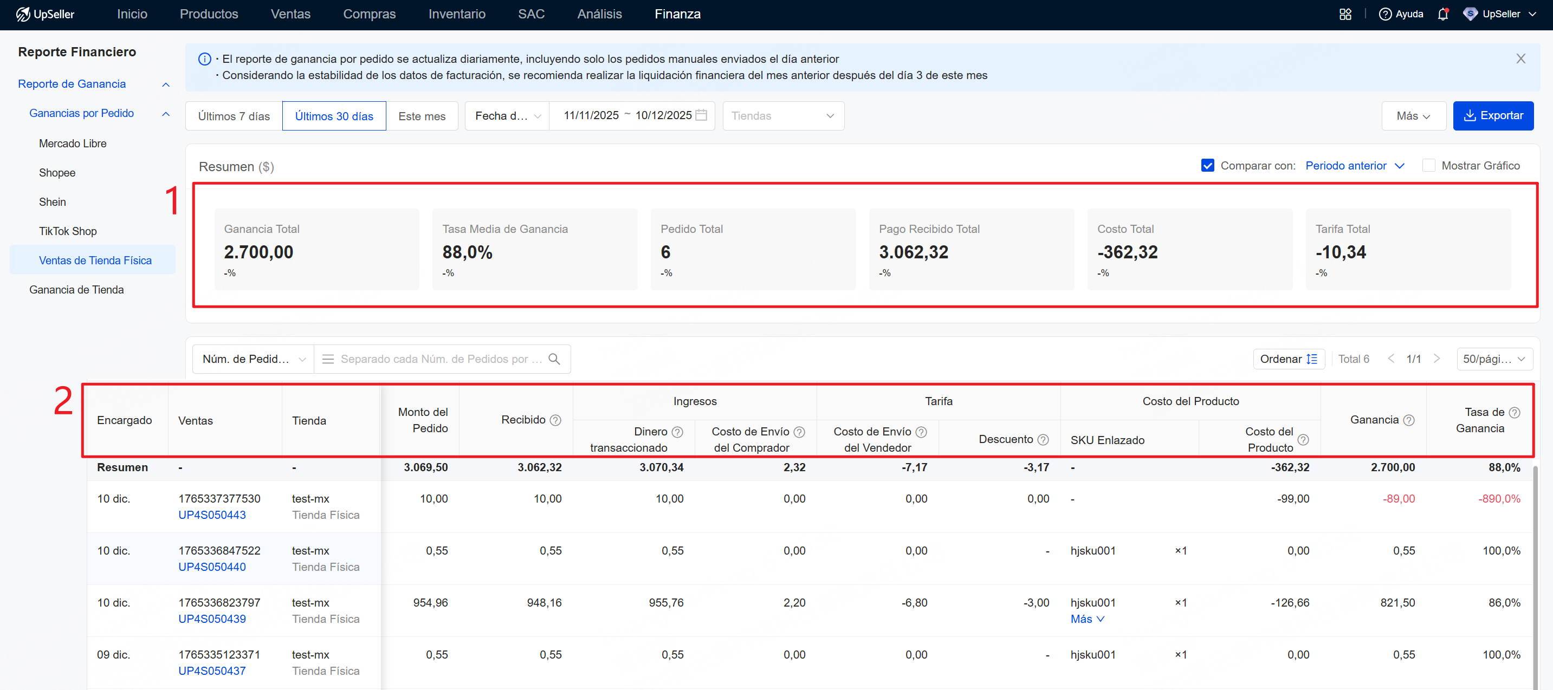Select the Últimos 7 días tab

click(x=234, y=116)
